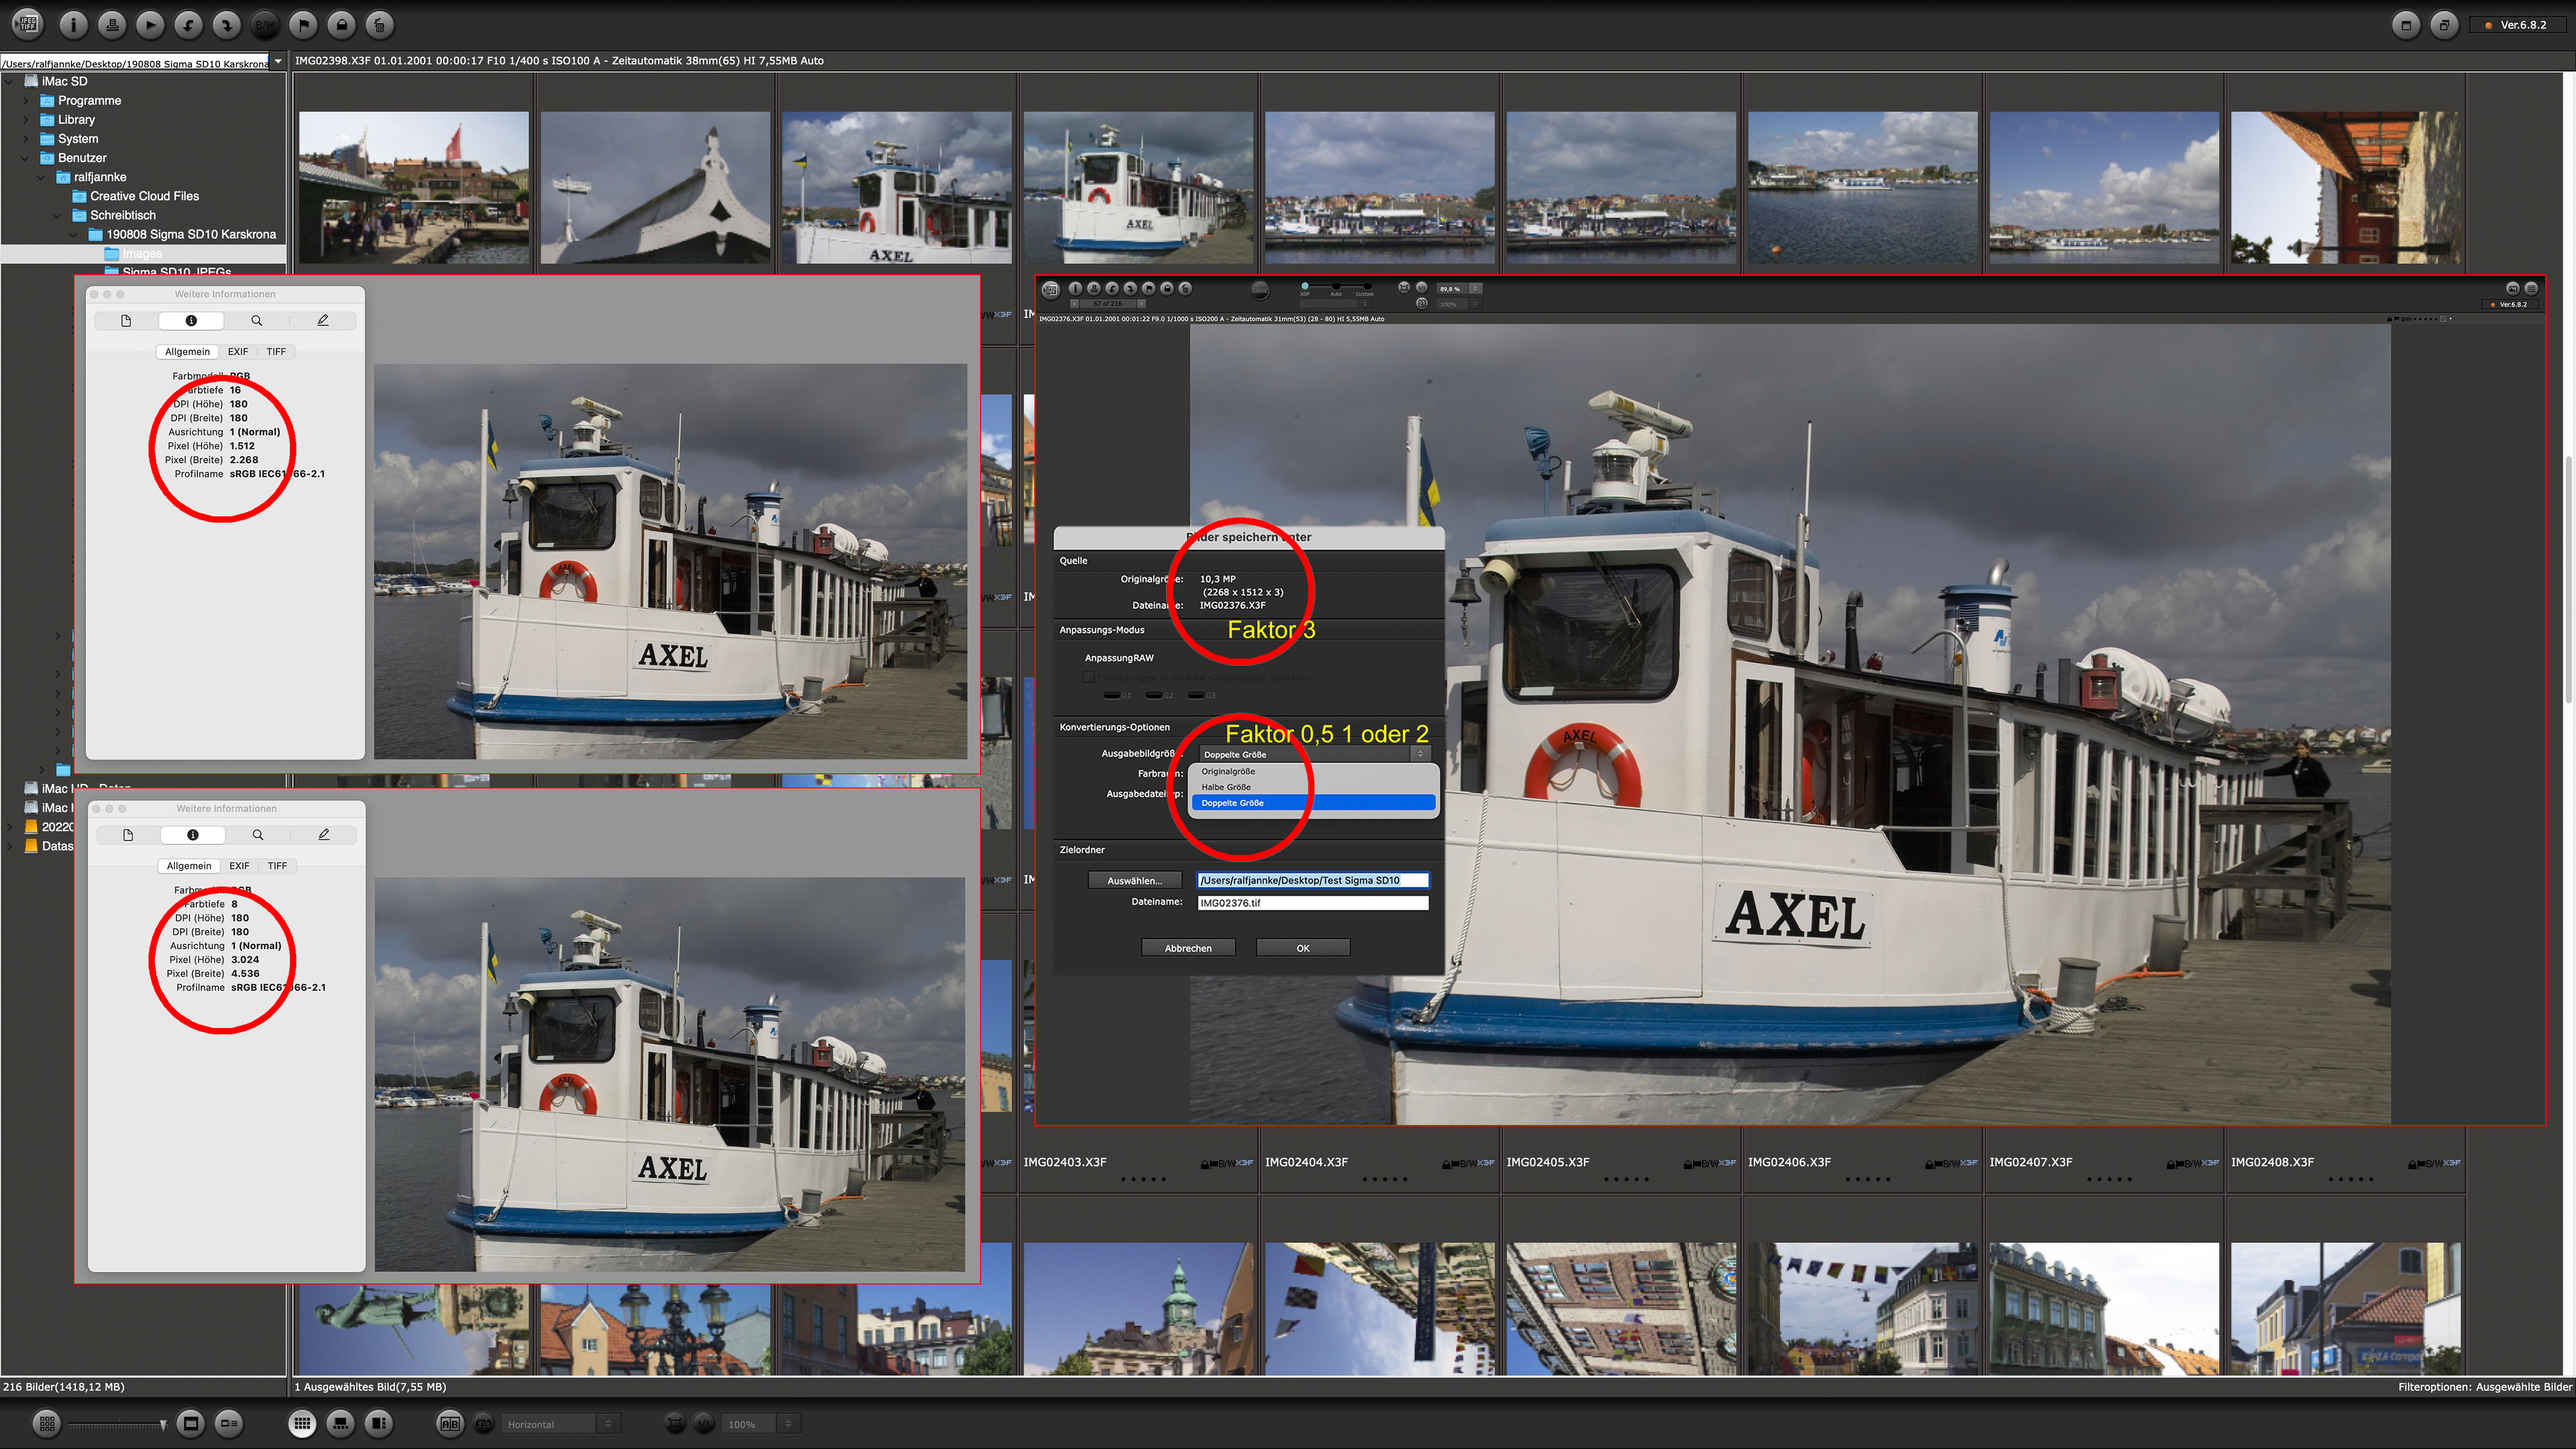
Task: Select 'Halbe Größe' in the size list
Action: pos(1226,787)
